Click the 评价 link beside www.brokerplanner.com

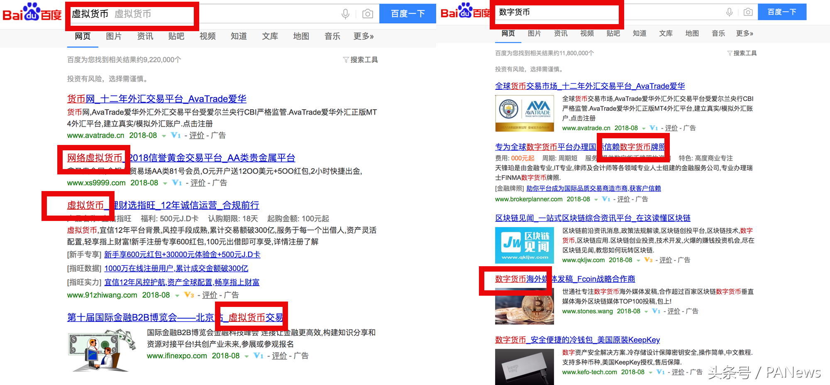[623, 199]
